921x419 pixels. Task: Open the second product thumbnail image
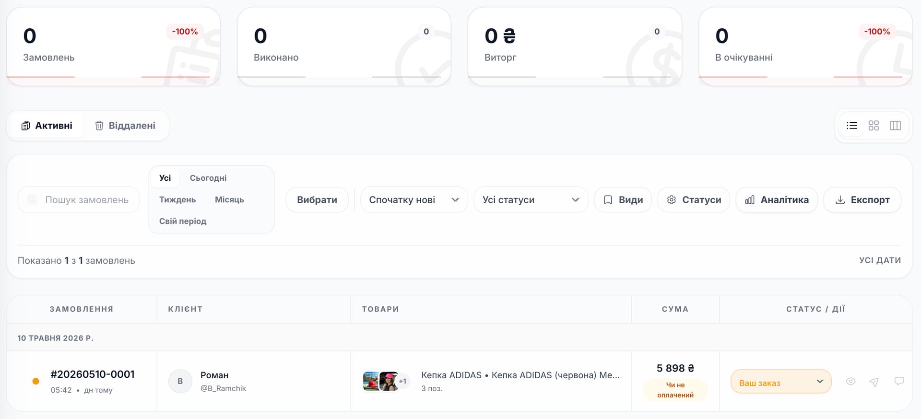388,381
